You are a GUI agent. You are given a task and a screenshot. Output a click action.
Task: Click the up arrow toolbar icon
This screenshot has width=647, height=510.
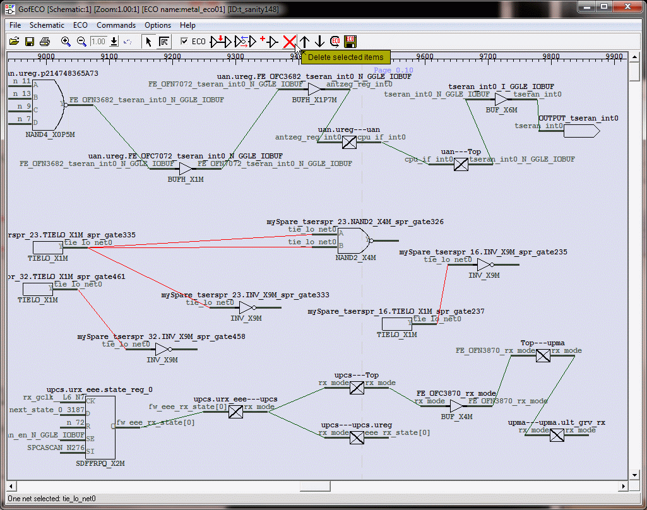(305, 42)
